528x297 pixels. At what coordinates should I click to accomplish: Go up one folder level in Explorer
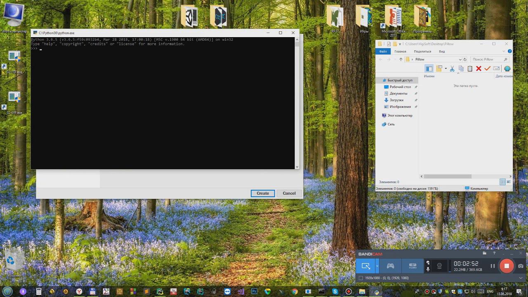pos(401,59)
